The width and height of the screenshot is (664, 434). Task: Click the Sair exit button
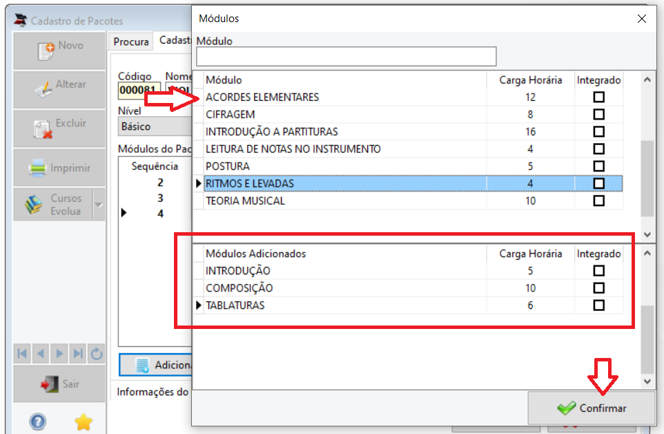tap(59, 384)
